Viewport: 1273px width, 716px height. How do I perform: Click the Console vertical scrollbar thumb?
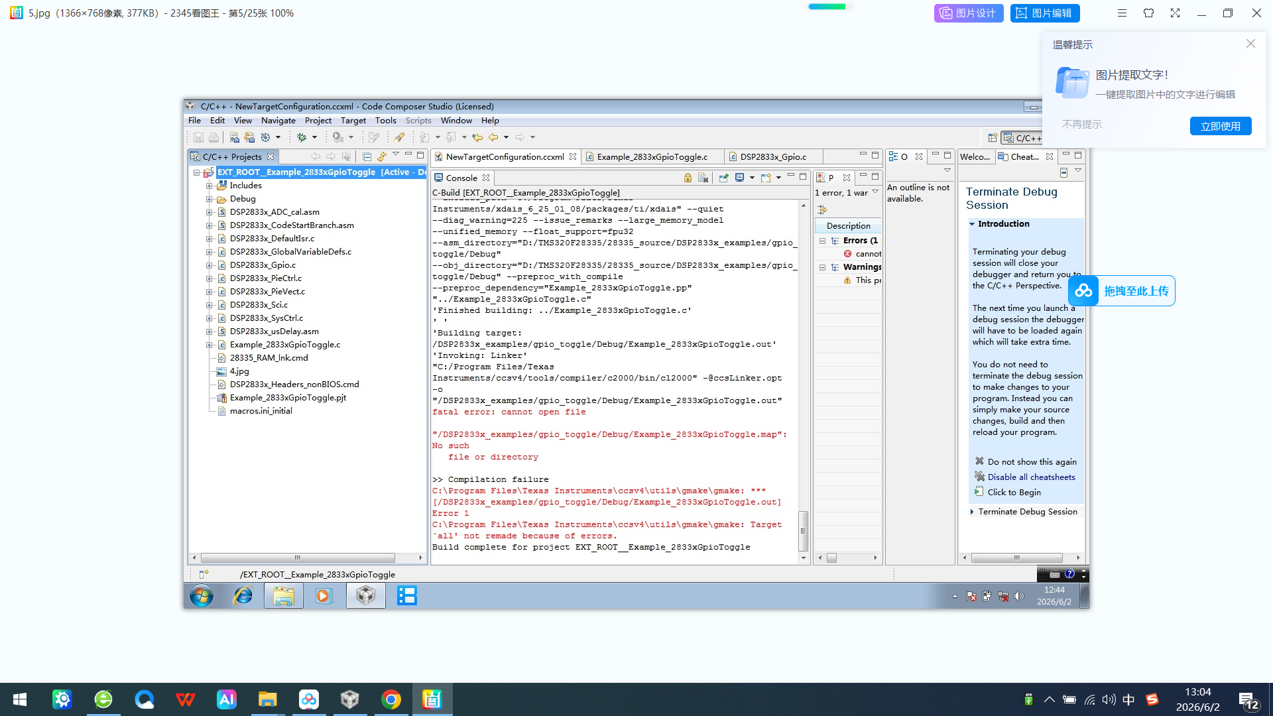(803, 531)
